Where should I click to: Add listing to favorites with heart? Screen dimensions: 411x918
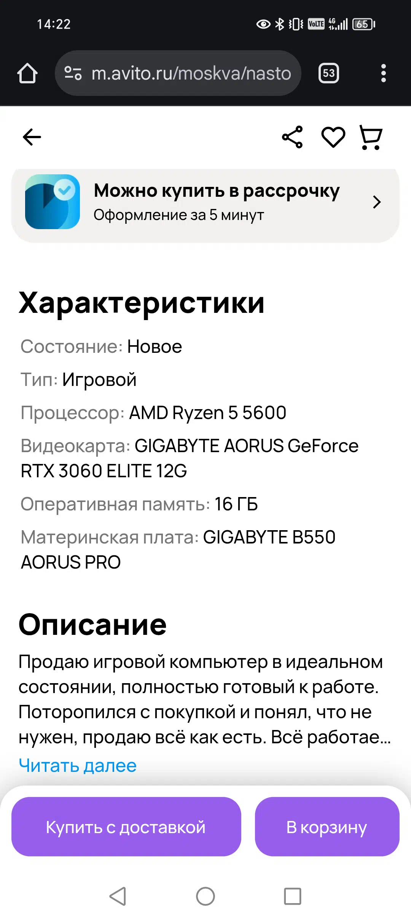click(x=333, y=137)
